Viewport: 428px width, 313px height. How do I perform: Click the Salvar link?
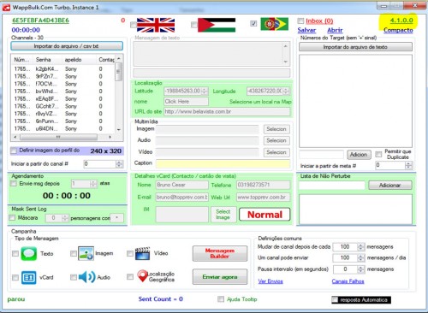point(306,30)
